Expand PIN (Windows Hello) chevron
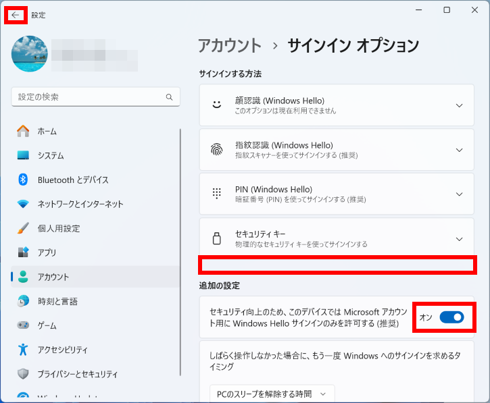The image size is (490, 403). (459, 194)
